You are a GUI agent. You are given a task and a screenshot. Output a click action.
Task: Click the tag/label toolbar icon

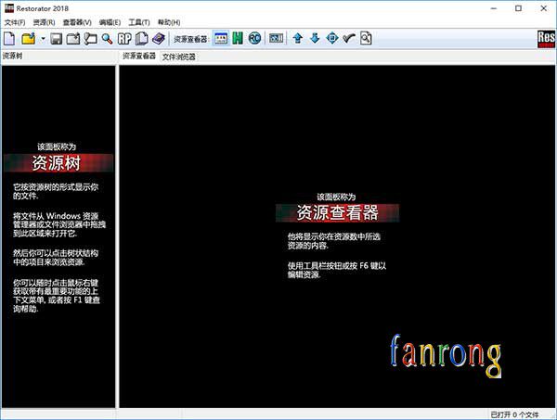[90, 38]
